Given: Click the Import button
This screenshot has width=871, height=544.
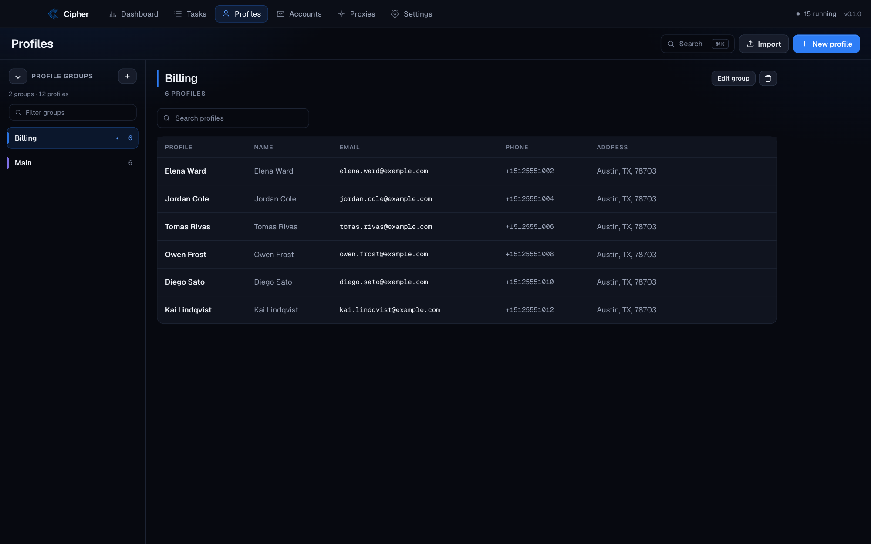Looking at the screenshot, I should (x=763, y=44).
